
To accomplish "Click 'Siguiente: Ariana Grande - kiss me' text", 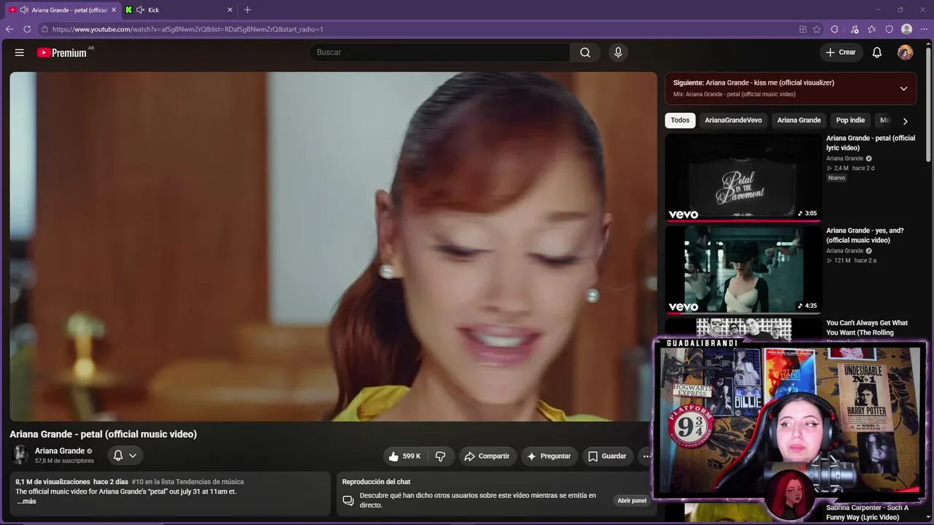I will coord(754,83).
